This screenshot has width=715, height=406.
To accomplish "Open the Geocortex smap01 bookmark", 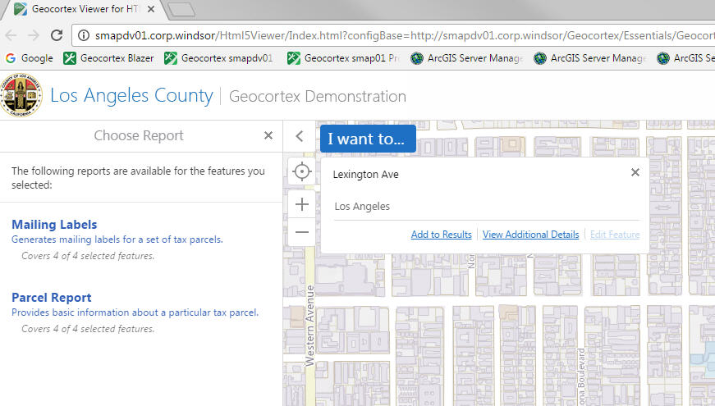I will coord(343,58).
